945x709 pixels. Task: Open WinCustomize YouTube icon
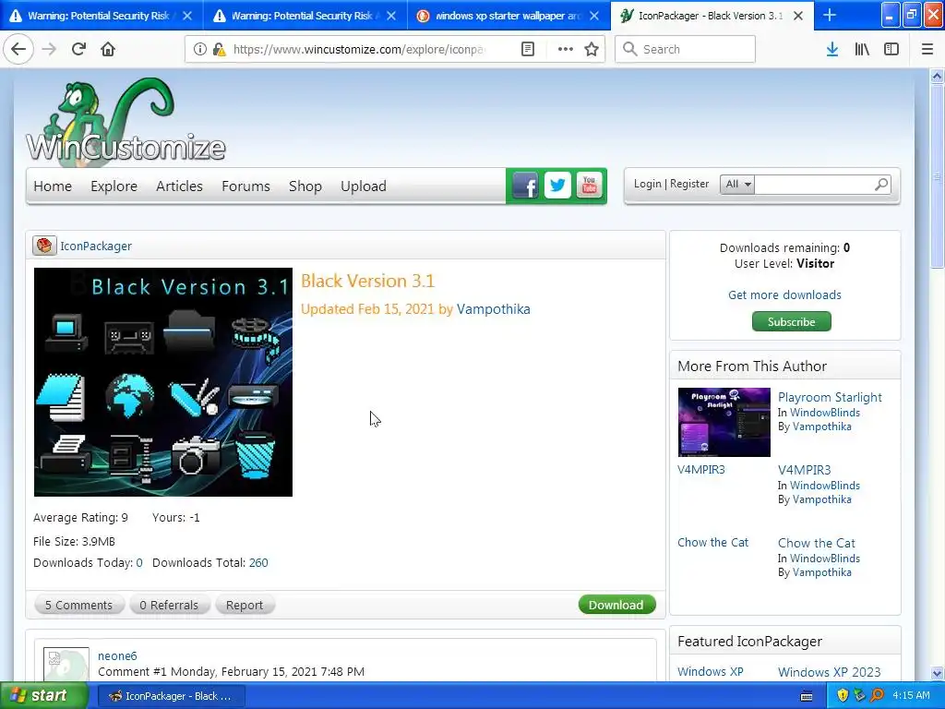(x=590, y=186)
